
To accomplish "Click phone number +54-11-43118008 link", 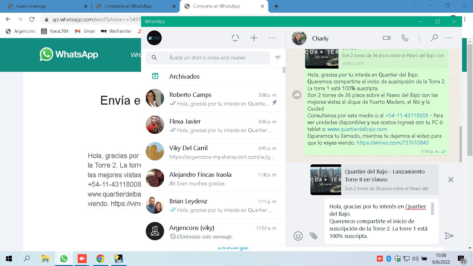I will point(407,116).
